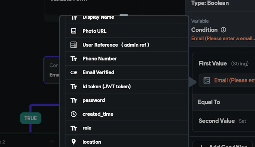This screenshot has height=147, width=255.
Task: Select the role field
Action: click(x=127, y=128)
